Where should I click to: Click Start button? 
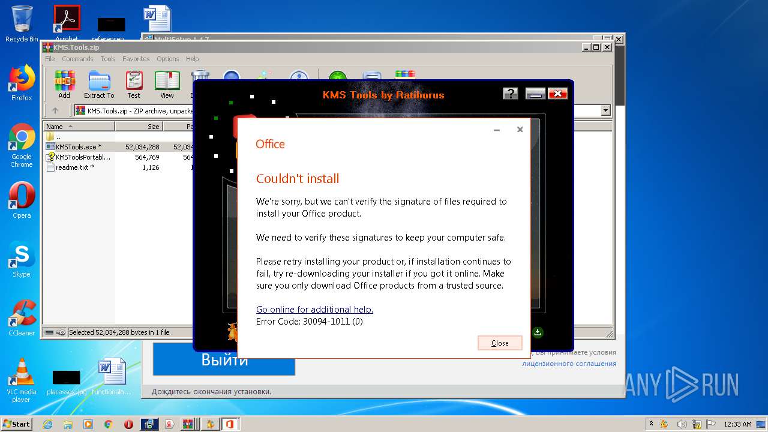16,424
